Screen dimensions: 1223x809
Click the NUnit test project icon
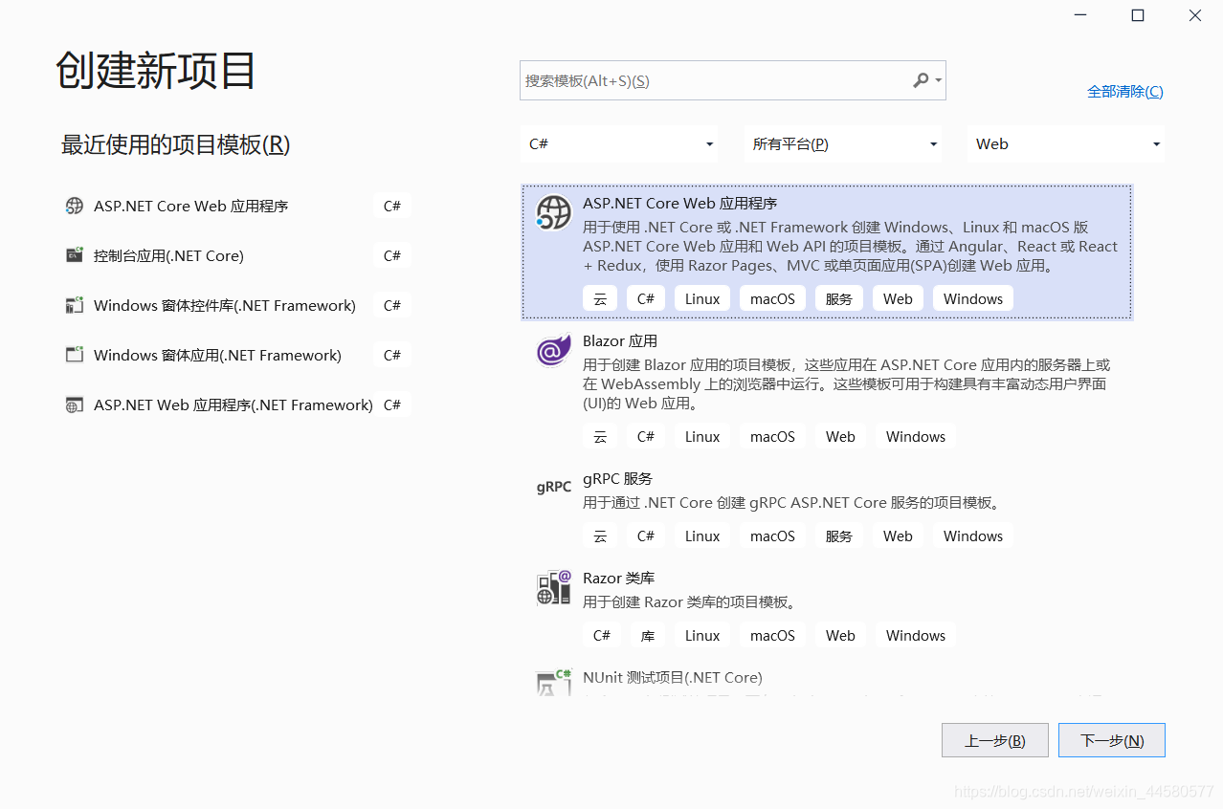click(x=553, y=683)
